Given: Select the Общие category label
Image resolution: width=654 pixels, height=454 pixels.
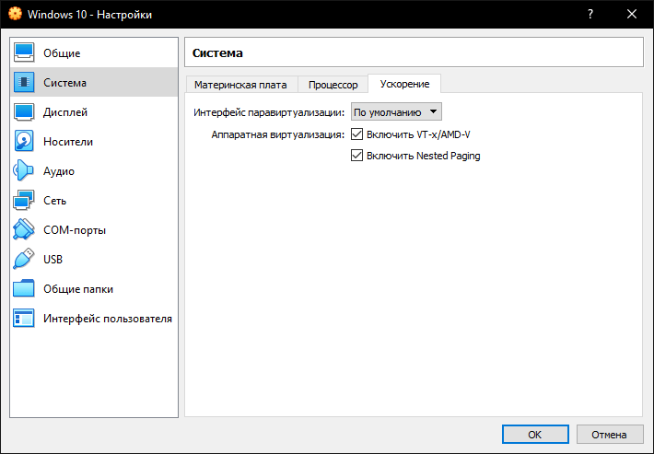Looking at the screenshot, I should click(62, 52).
